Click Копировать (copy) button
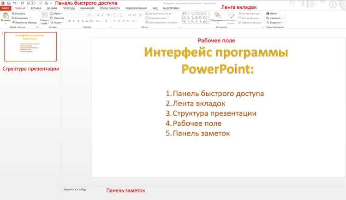Image resolution: width=346 pixels, height=200 pixels. 20,18
